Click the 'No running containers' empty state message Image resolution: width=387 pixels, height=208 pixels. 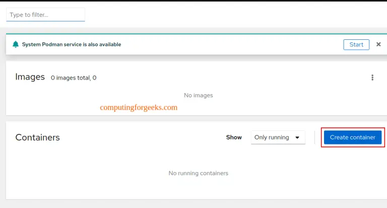[198, 173]
